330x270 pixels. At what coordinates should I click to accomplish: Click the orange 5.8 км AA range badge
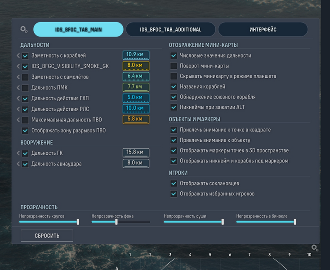pos(136,119)
